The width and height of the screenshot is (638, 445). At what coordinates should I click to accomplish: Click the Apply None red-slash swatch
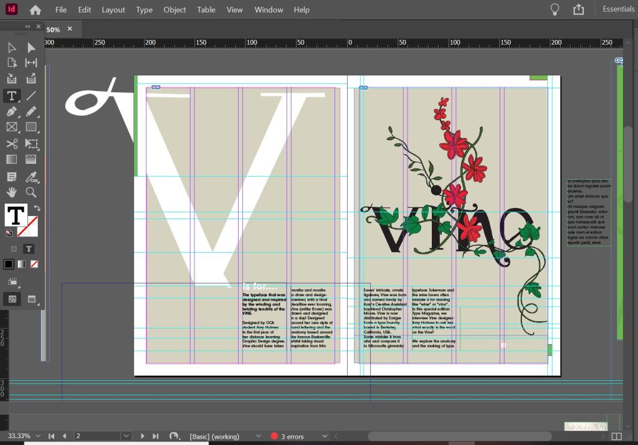tap(34, 264)
